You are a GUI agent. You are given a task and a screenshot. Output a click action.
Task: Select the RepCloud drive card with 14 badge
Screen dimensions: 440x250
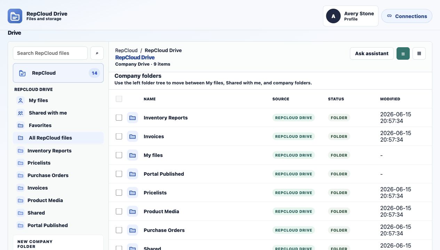(58, 73)
